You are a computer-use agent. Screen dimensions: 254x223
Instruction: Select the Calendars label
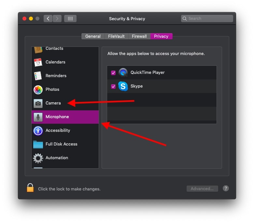pyautogui.click(x=55, y=62)
